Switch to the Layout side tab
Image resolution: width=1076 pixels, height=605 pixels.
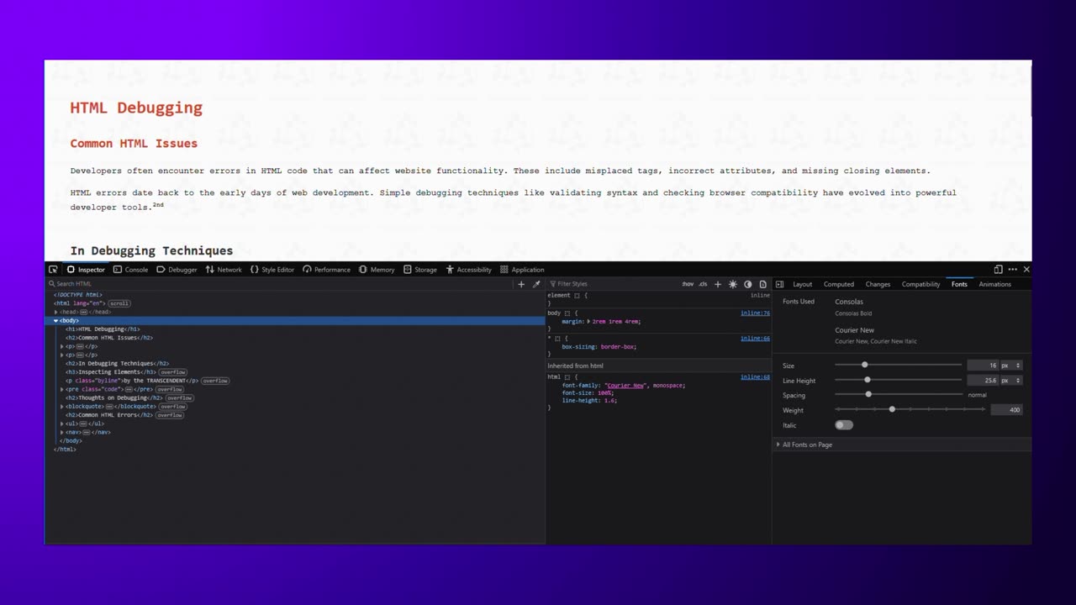803,284
